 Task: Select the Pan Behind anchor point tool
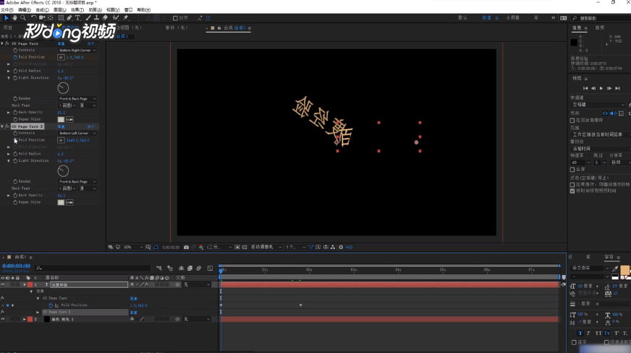coord(51,18)
